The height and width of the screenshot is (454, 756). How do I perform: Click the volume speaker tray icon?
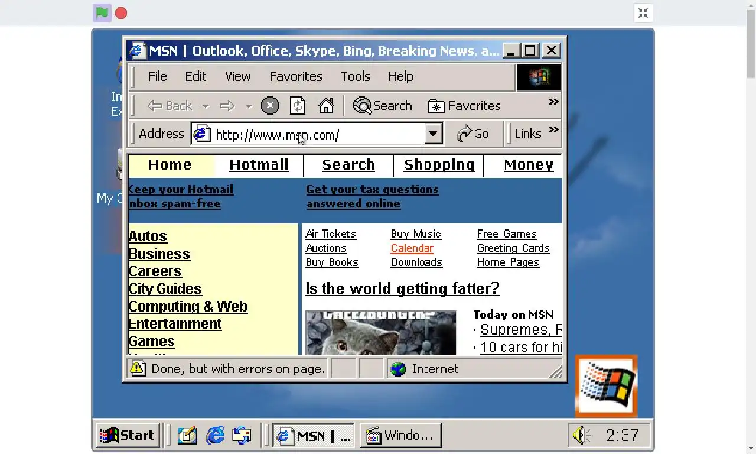click(581, 436)
